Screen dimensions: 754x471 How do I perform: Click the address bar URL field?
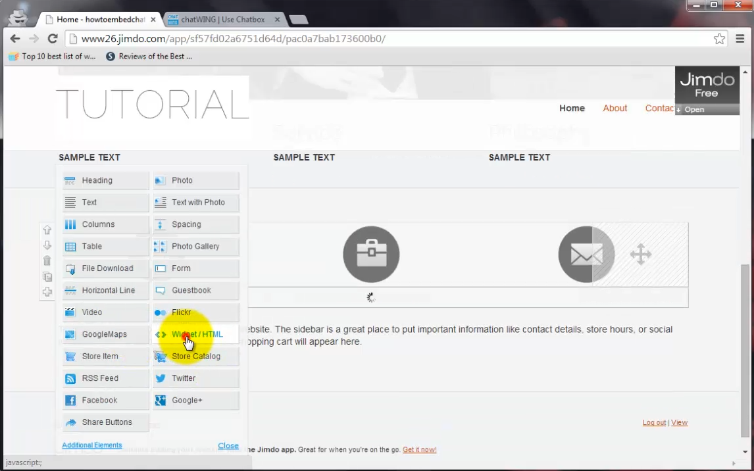click(397, 38)
